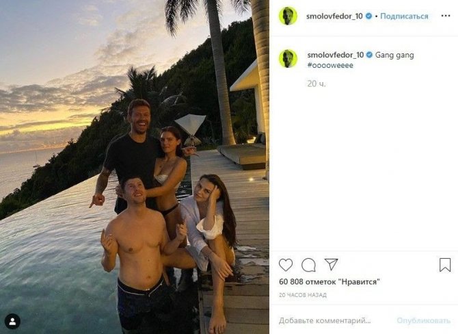458x334 pixels.
Task: Share post using paper plane icon
Action: coord(332,264)
